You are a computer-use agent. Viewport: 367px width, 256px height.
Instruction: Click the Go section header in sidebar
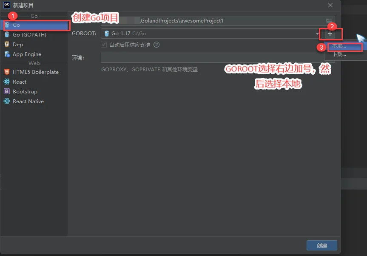pos(34,16)
